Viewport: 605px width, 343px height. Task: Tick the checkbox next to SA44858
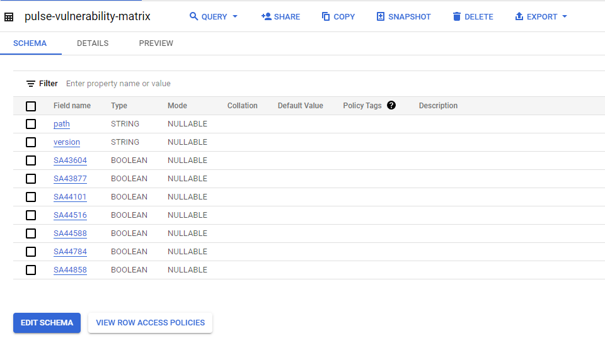(31, 270)
